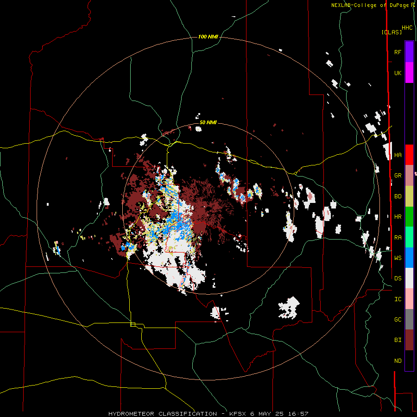Click the [CLAS] label above the legend
The width and height of the screenshot is (417, 417).
pyautogui.click(x=392, y=32)
